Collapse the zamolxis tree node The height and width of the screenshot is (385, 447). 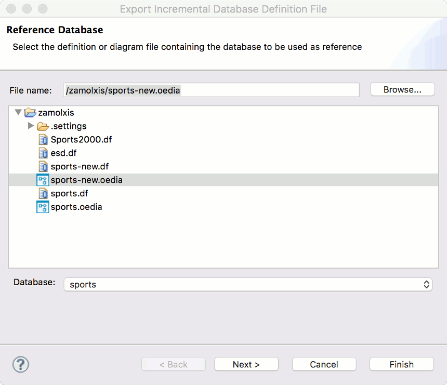19,112
